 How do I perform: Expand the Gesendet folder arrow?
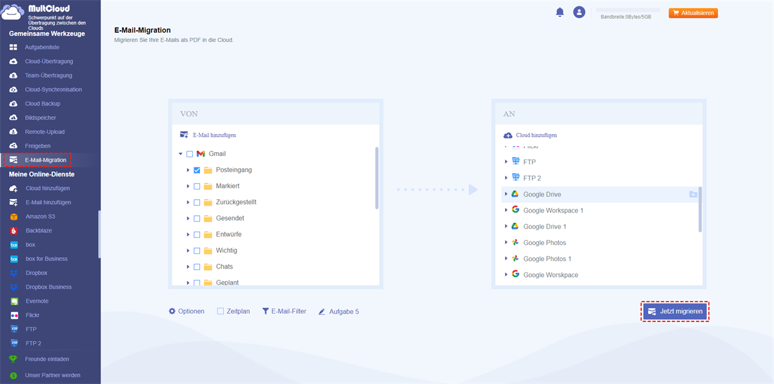coord(188,218)
